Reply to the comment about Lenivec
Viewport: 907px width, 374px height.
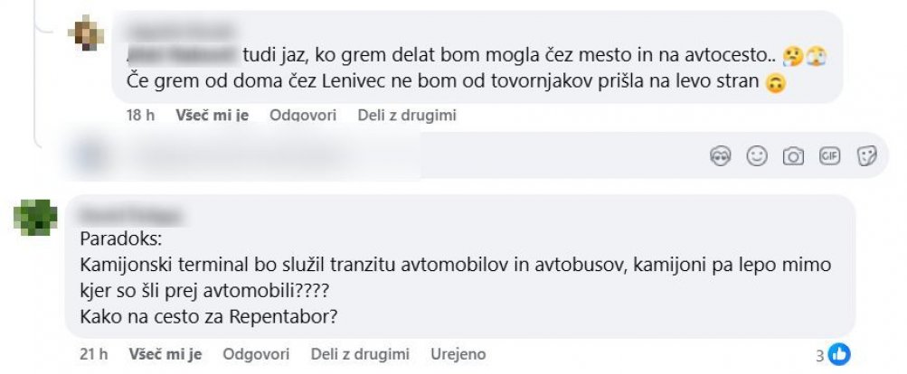pos(302,115)
